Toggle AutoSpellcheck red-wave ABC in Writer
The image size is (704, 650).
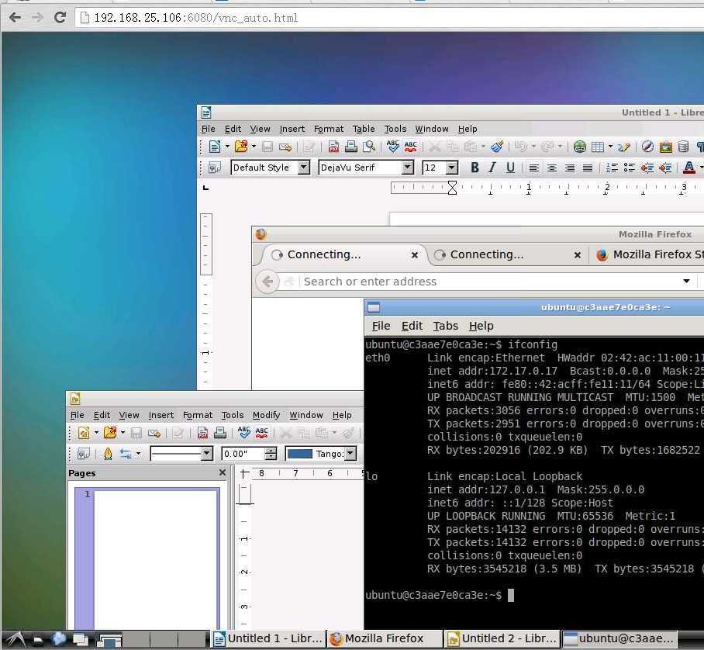point(410,147)
